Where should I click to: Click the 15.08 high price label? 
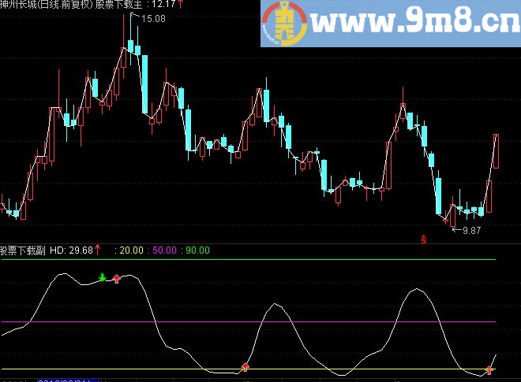point(153,19)
